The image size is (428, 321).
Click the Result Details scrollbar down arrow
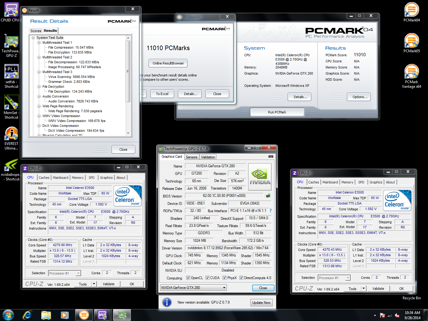pyautogui.click(x=128, y=133)
